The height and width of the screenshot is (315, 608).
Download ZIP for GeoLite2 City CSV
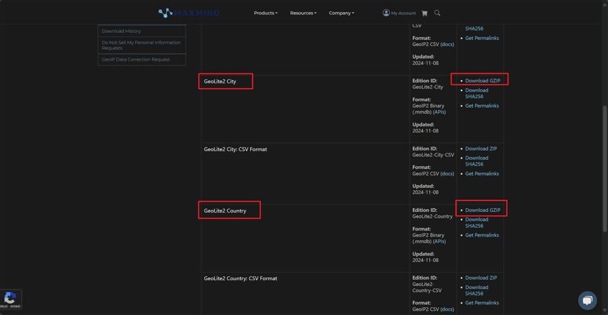tap(481, 149)
